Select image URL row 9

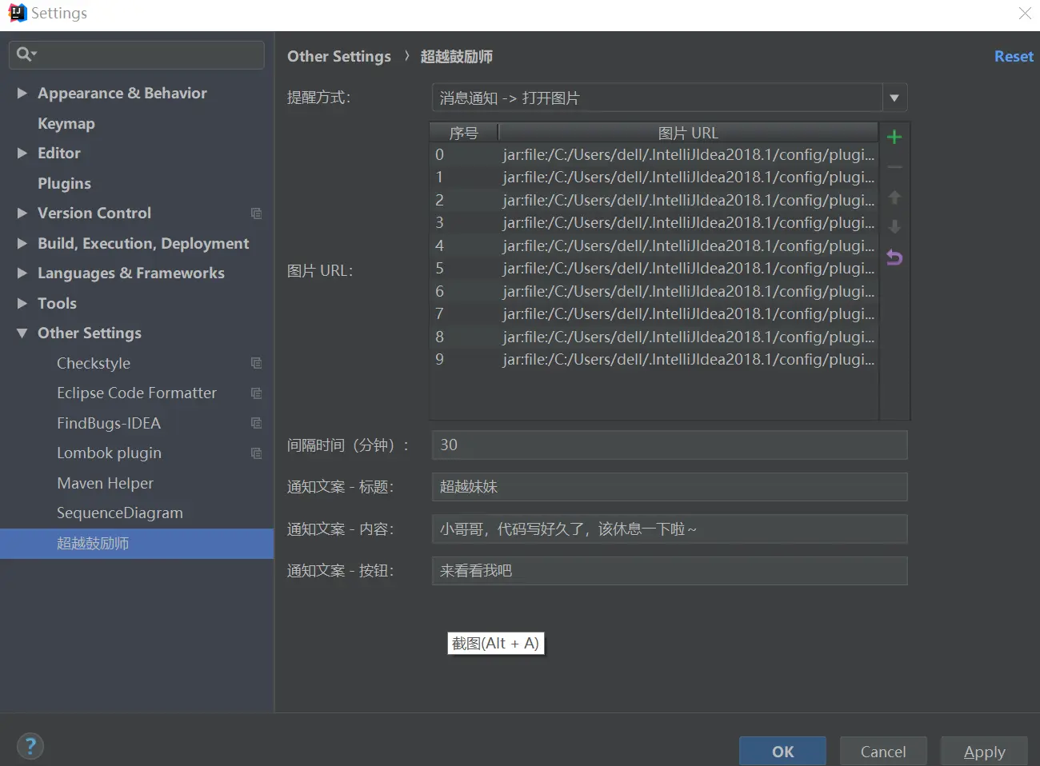pos(654,360)
